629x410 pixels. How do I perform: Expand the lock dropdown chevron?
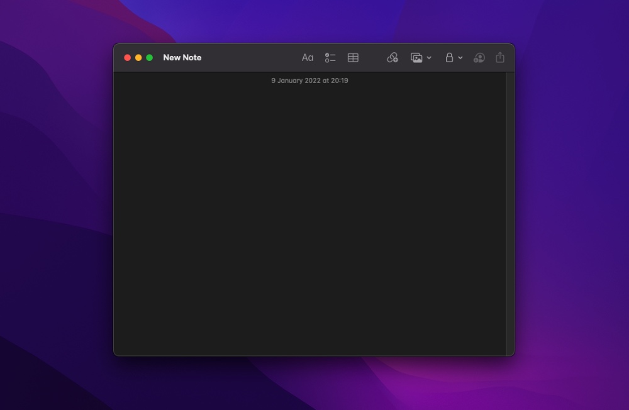pos(460,58)
